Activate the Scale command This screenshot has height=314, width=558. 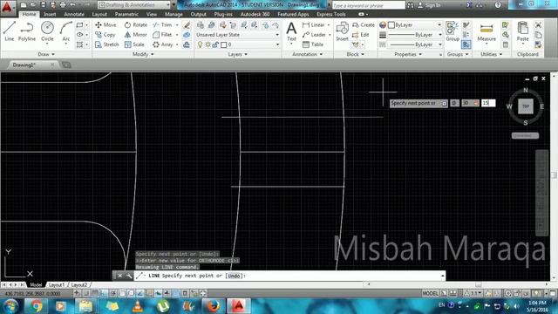pyautogui.click(x=134, y=44)
